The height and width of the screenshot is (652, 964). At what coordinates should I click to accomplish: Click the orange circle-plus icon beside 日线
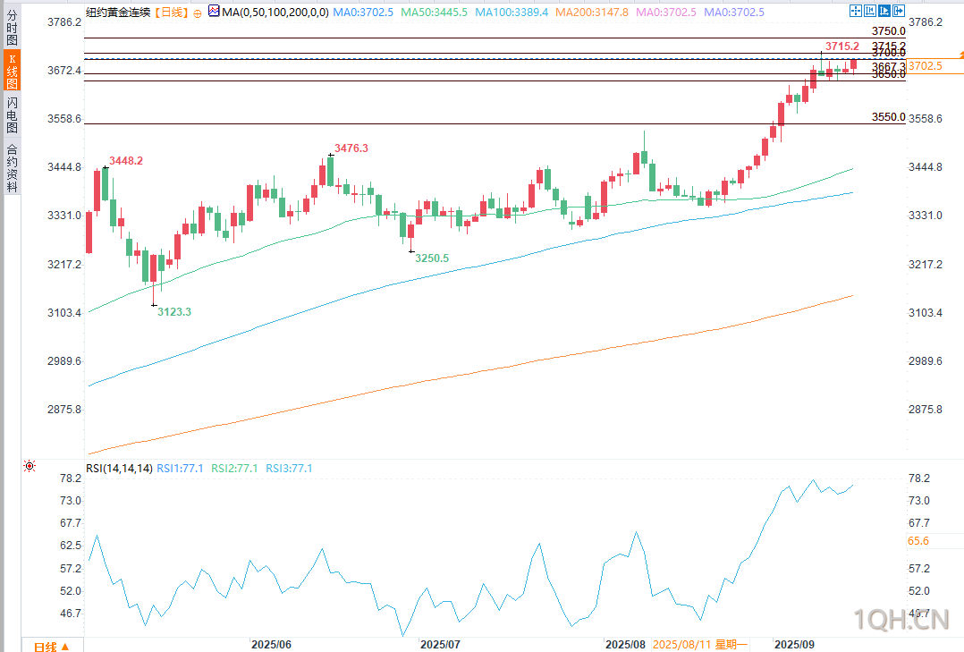[x=197, y=13]
